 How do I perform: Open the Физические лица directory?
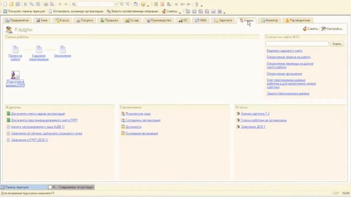[138, 114]
